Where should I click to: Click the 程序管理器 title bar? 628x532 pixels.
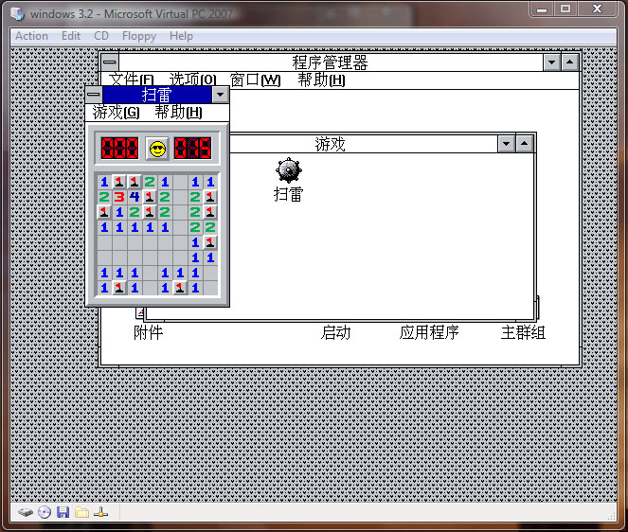click(x=331, y=62)
